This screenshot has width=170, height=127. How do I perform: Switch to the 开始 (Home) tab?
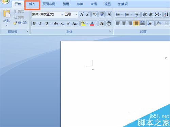[x=18, y=4]
